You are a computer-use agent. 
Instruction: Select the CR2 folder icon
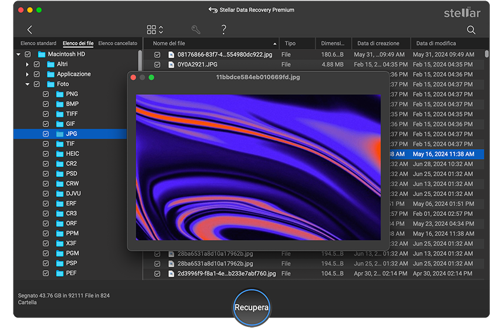pyautogui.click(x=60, y=164)
